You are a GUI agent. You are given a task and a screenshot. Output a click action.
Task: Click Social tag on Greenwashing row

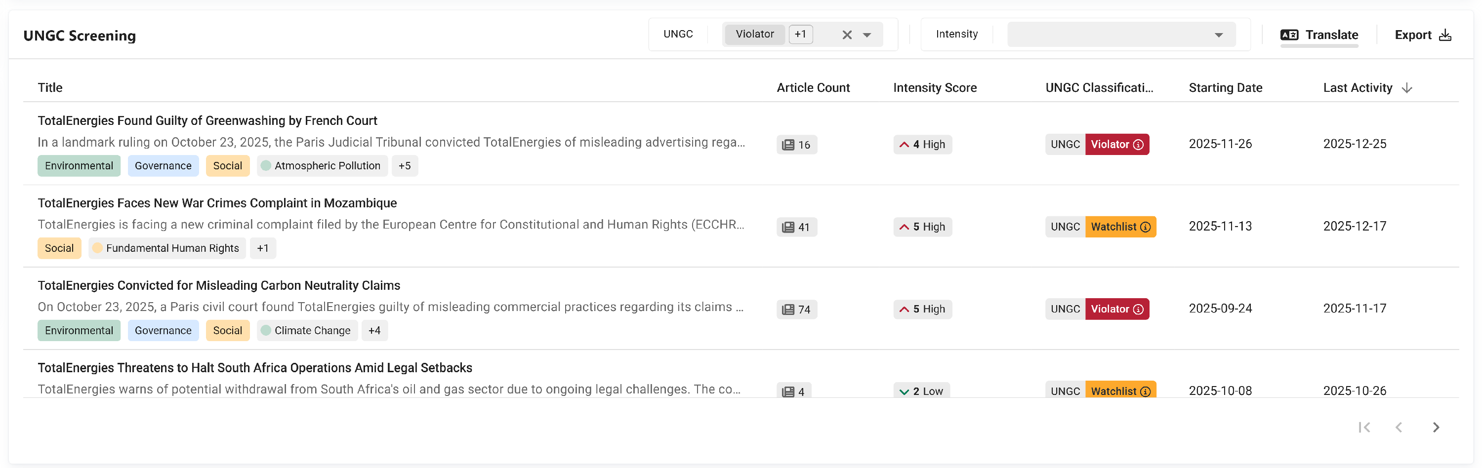pyautogui.click(x=227, y=165)
